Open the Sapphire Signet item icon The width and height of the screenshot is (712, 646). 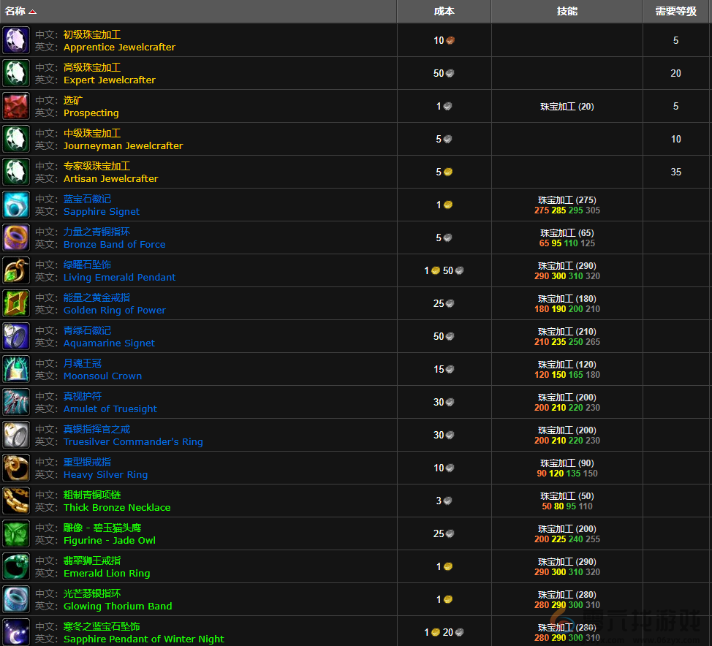[x=16, y=205]
